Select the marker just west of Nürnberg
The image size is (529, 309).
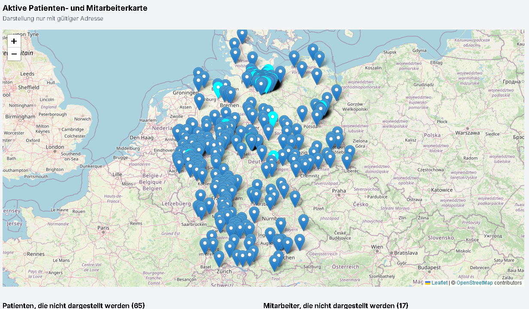(254, 215)
